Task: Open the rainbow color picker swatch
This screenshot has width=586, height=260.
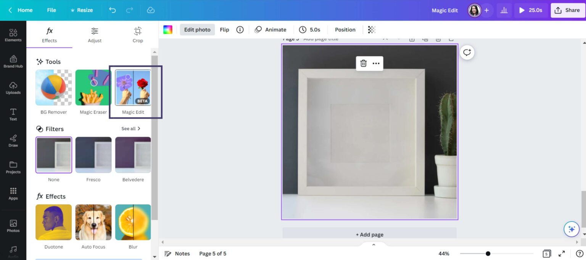Action: 168,29
